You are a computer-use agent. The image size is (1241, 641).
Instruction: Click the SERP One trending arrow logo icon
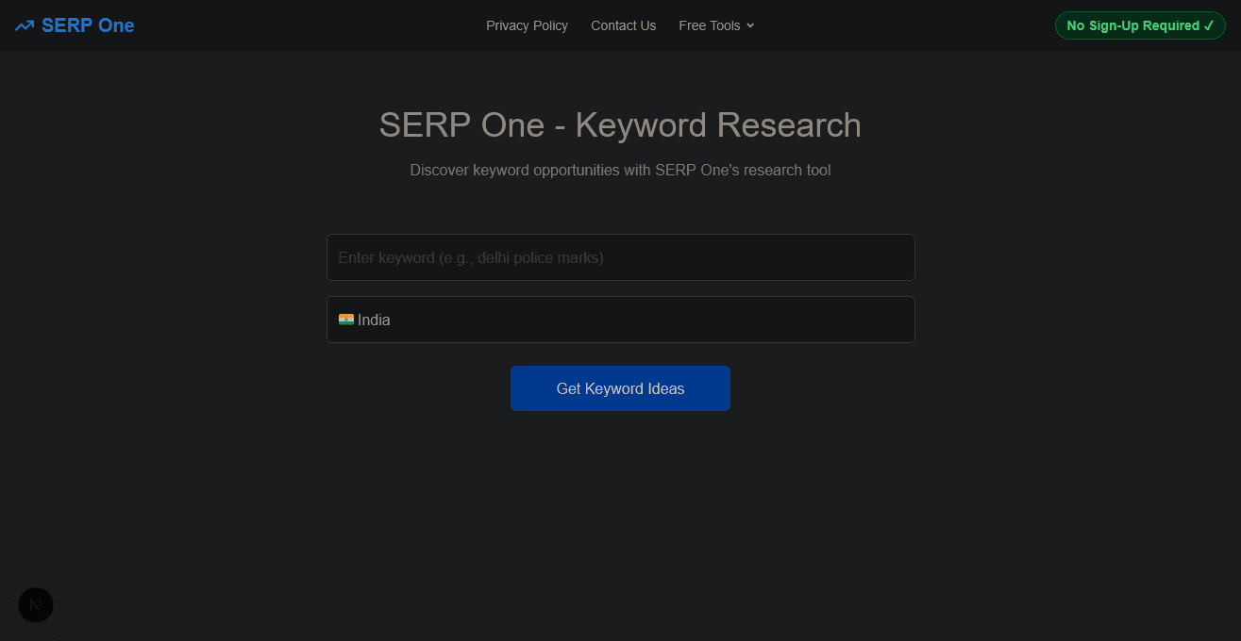(24, 25)
